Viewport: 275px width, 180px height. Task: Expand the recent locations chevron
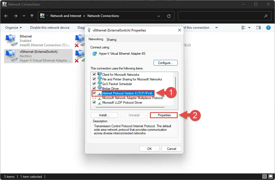click(24, 16)
